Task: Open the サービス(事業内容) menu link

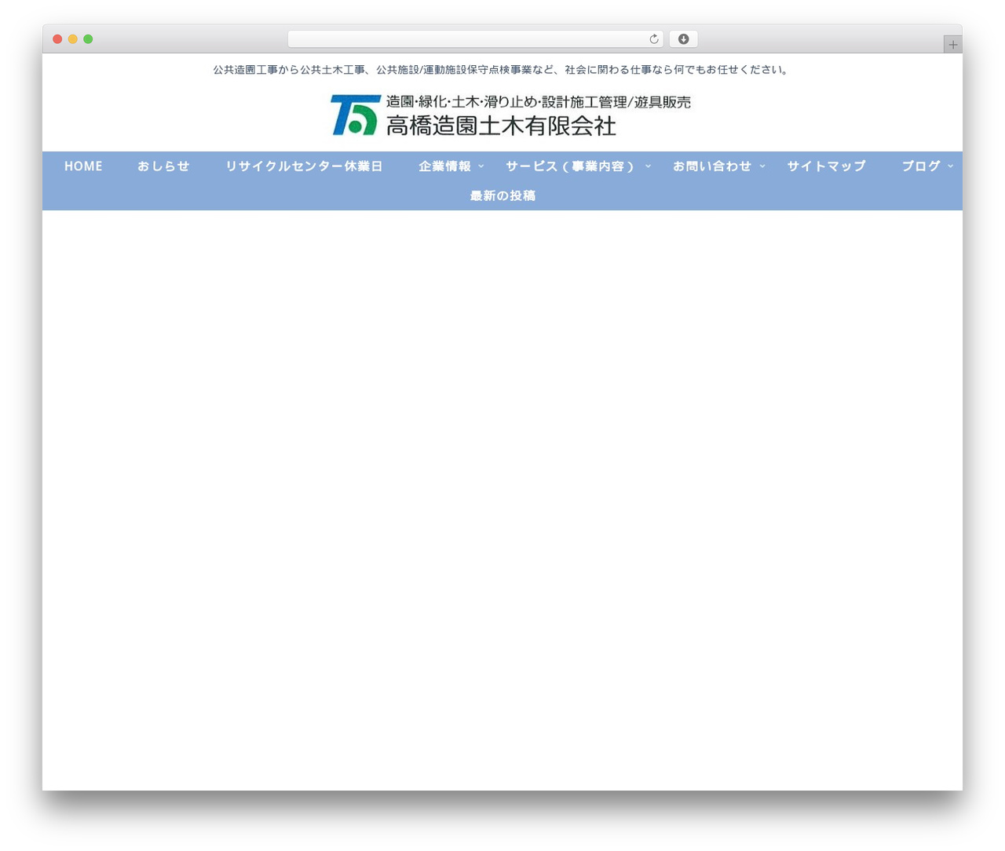Action: click(x=571, y=166)
